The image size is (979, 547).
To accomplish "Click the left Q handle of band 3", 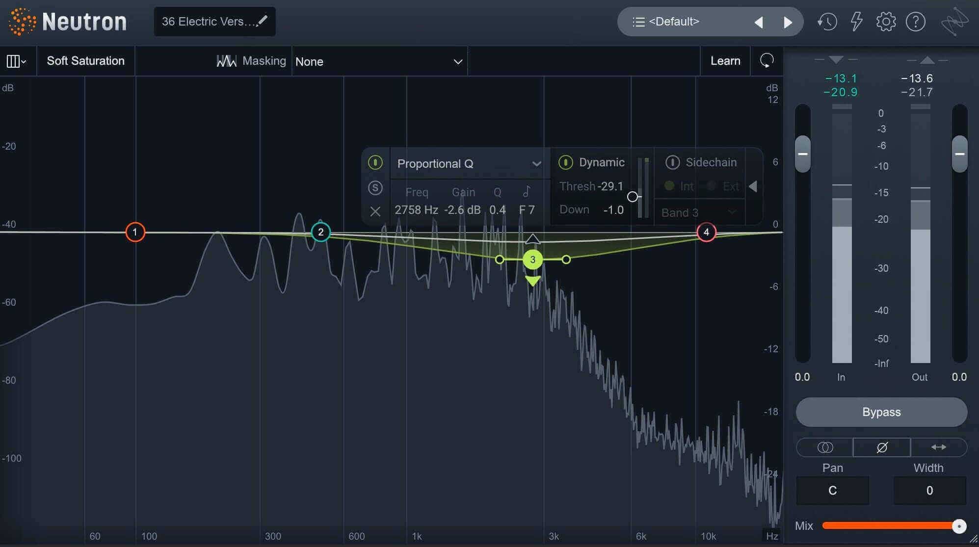I will click(500, 260).
